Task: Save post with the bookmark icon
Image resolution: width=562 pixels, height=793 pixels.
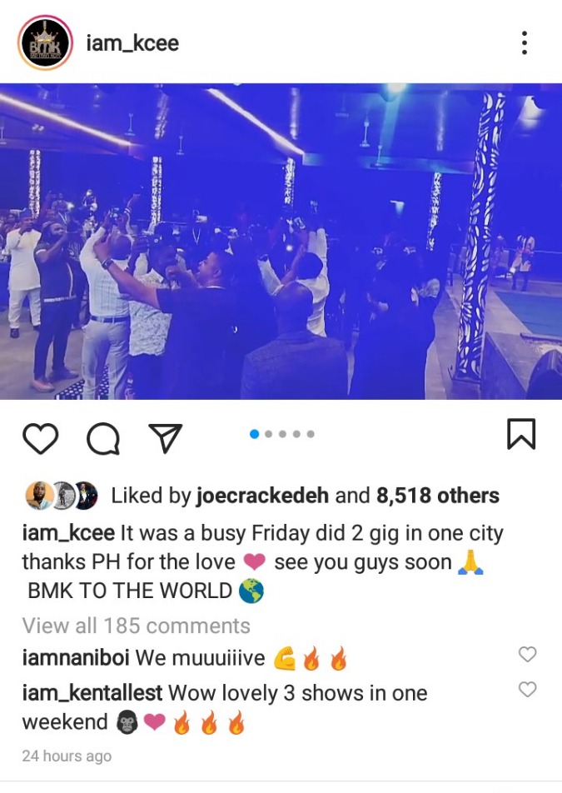Action: [521, 434]
